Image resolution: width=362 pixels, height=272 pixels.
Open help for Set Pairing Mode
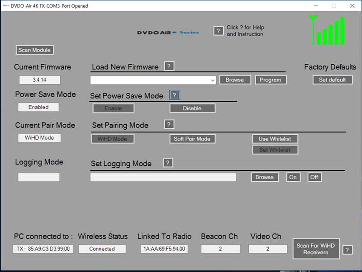pyautogui.click(x=169, y=124)
